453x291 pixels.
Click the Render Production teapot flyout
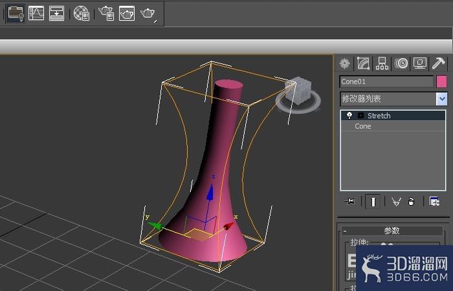click(148, 14)
